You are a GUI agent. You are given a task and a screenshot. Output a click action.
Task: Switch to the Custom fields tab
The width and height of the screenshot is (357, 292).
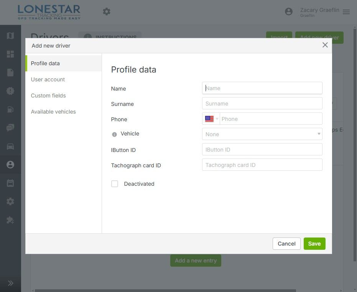[48, 96]
